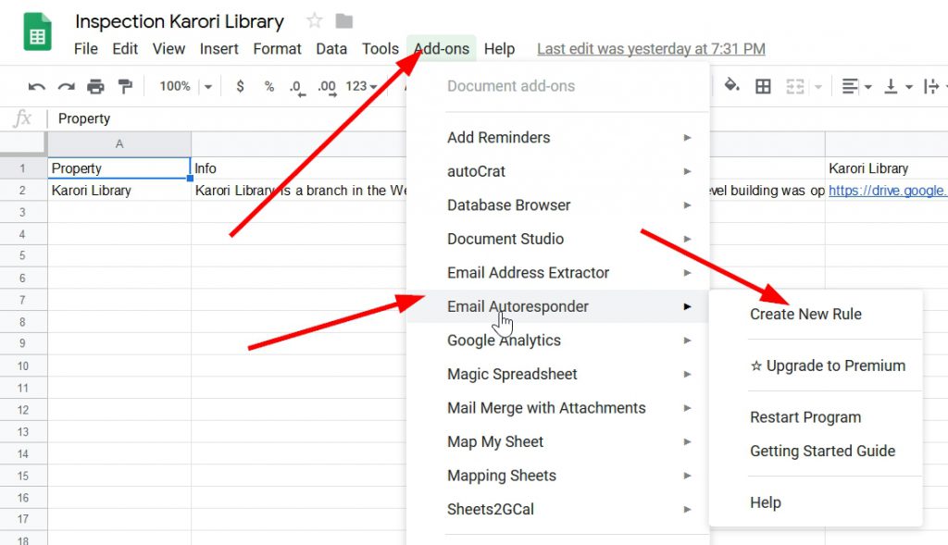Open the Format menu

[x=277, y=49]
